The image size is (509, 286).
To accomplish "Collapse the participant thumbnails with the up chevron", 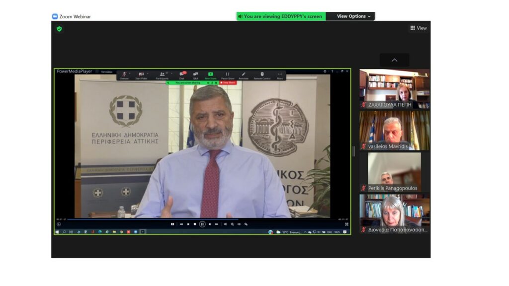I will click(x=394, y=60).
